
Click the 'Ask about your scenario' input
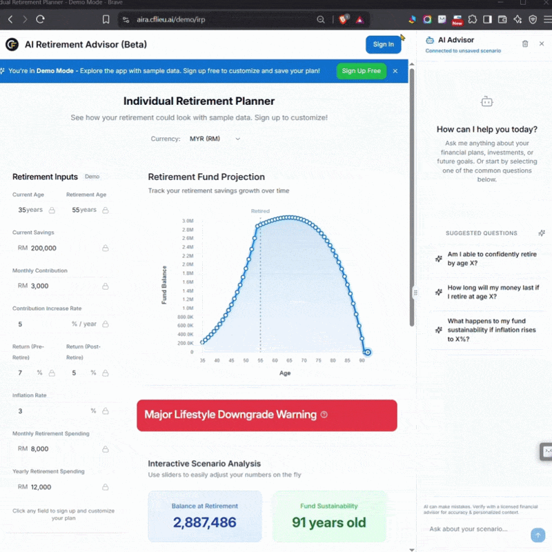[477, 529]
